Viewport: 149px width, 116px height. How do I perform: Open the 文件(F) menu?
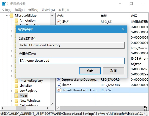[x=7, y=10]
